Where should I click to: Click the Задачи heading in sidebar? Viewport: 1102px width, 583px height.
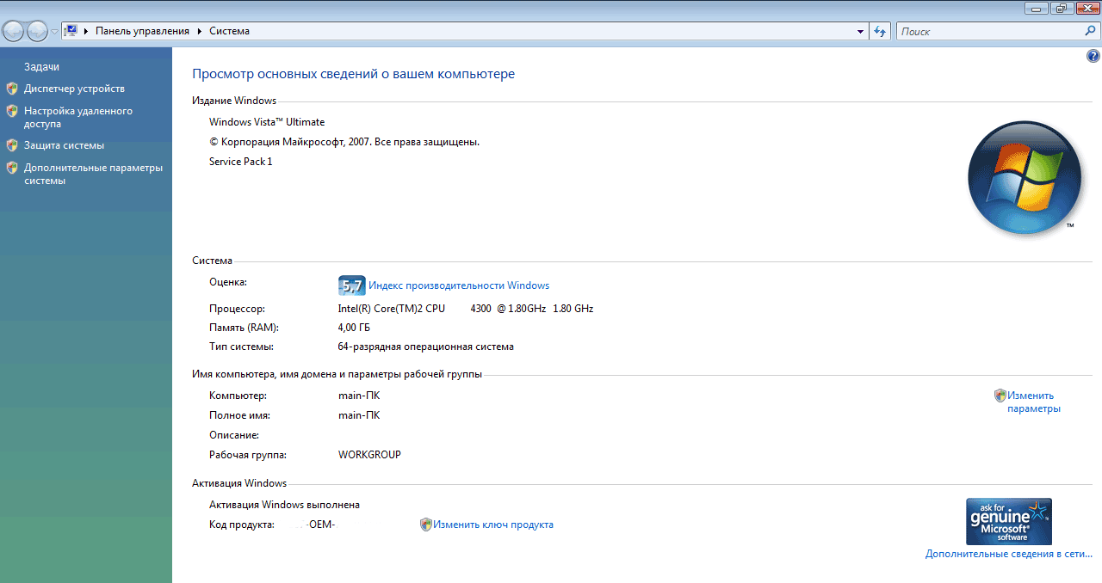[x=41, y=66]
